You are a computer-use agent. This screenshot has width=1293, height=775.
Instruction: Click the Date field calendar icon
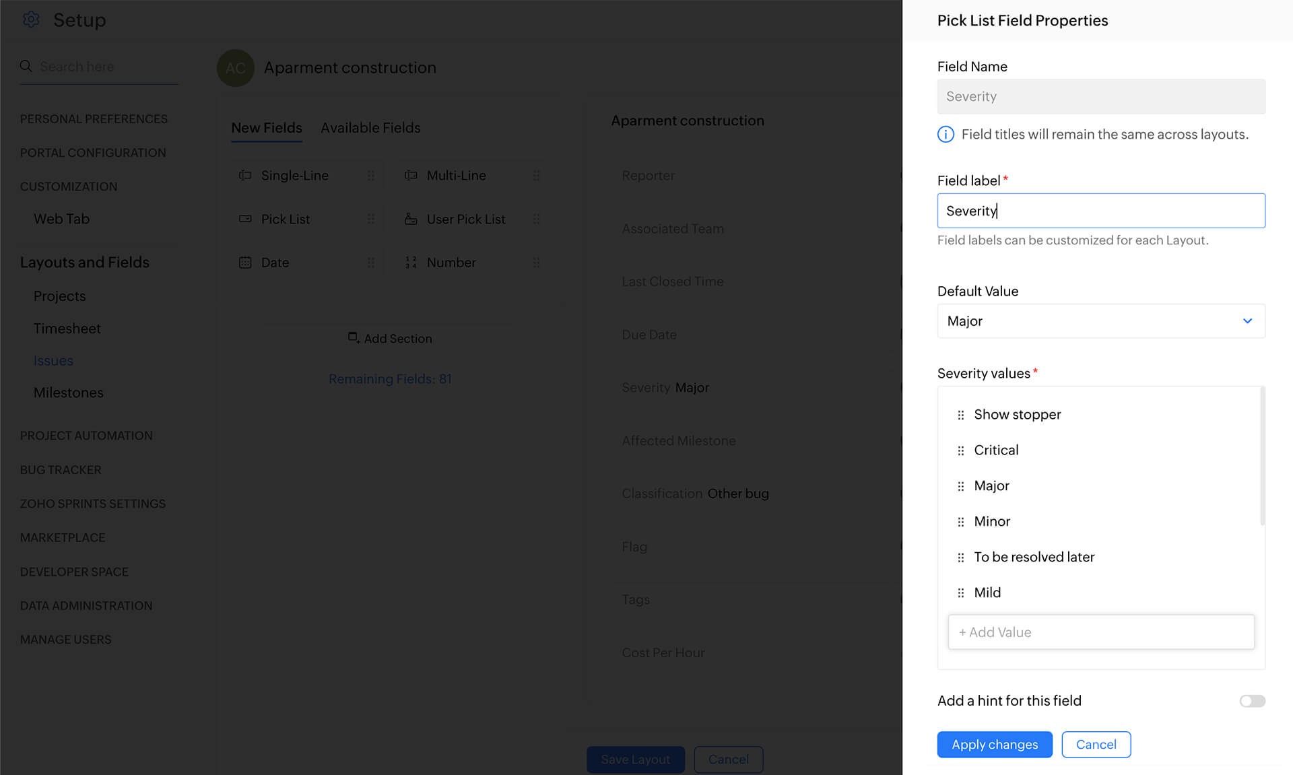click(x=245, y=263)
